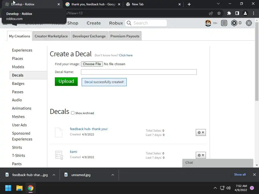
Task: Click Chrome icon in taskbar
Action: [x=31, y=188]
